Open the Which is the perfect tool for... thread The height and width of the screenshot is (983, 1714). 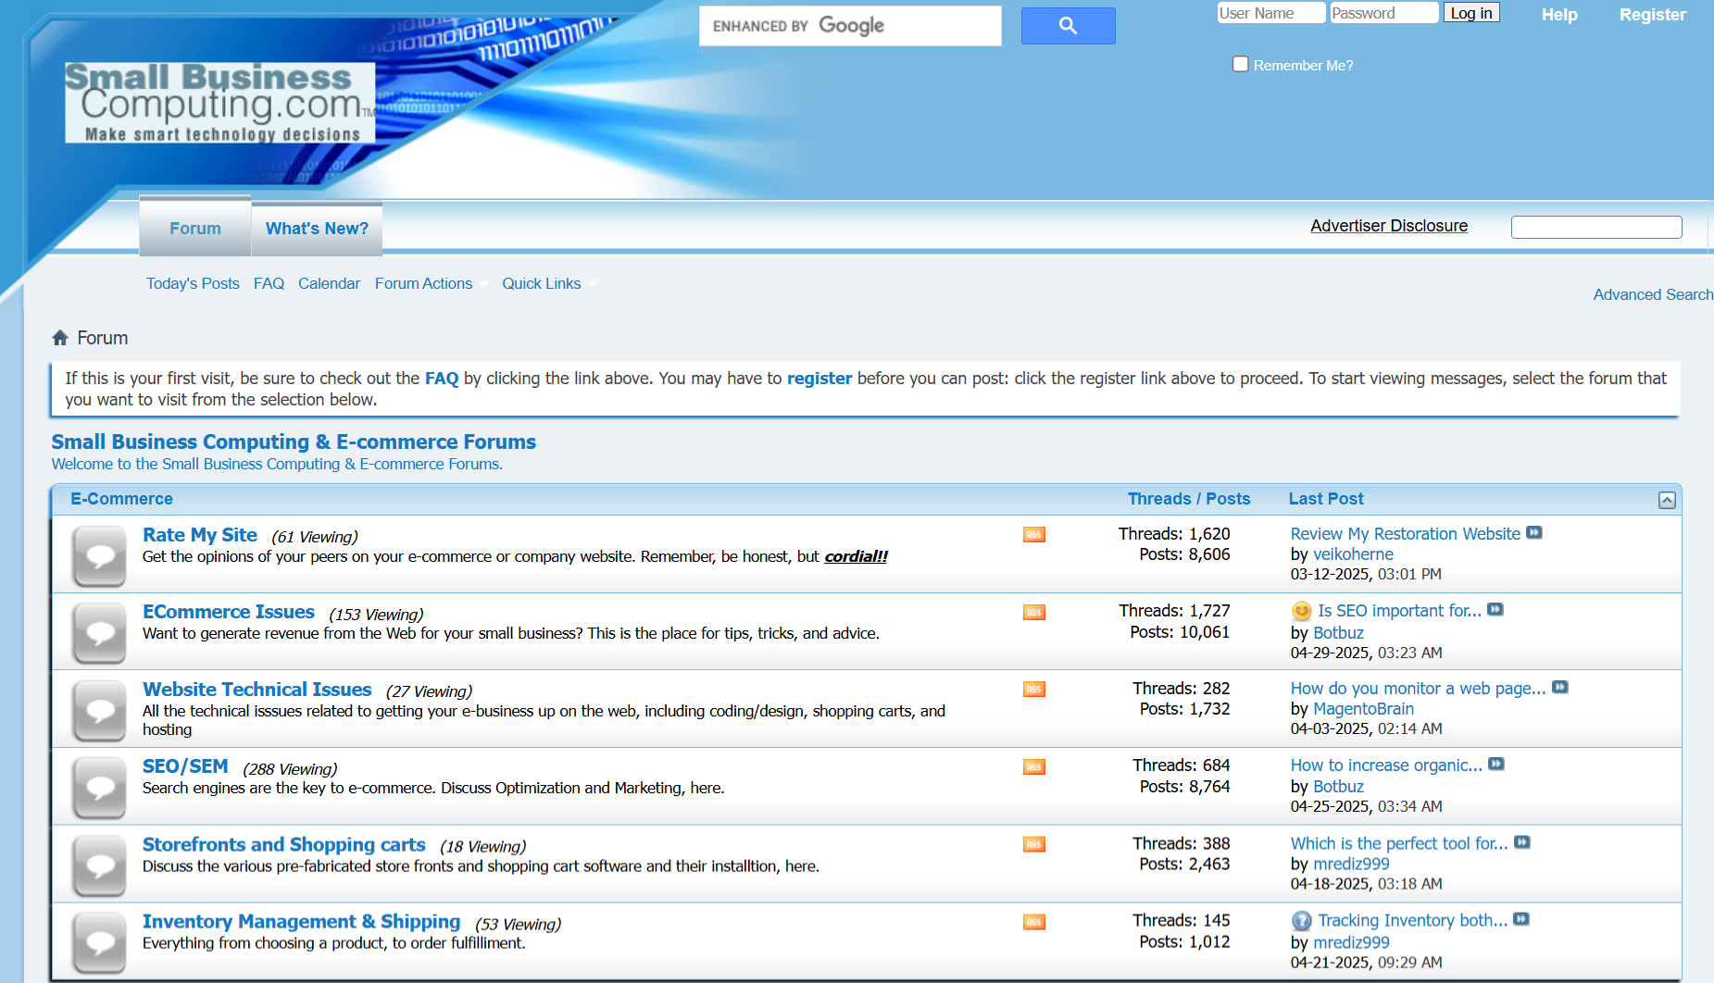(1399, 844)
